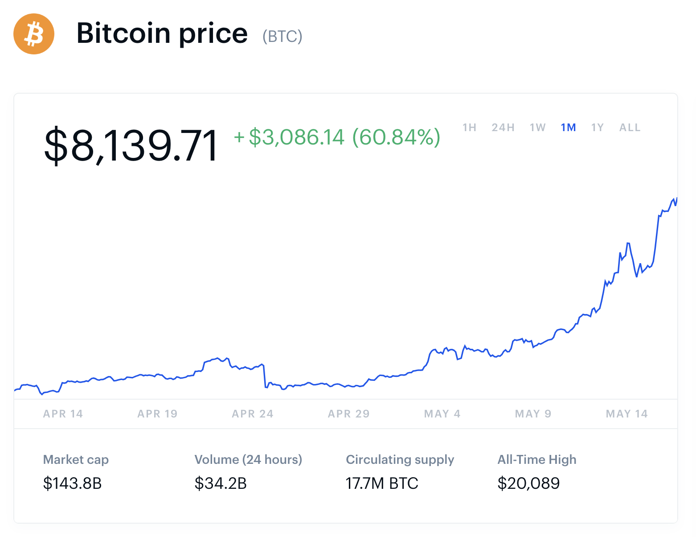Show the 1W price chart
Screen dimensions: 696x537
(537, 128)
